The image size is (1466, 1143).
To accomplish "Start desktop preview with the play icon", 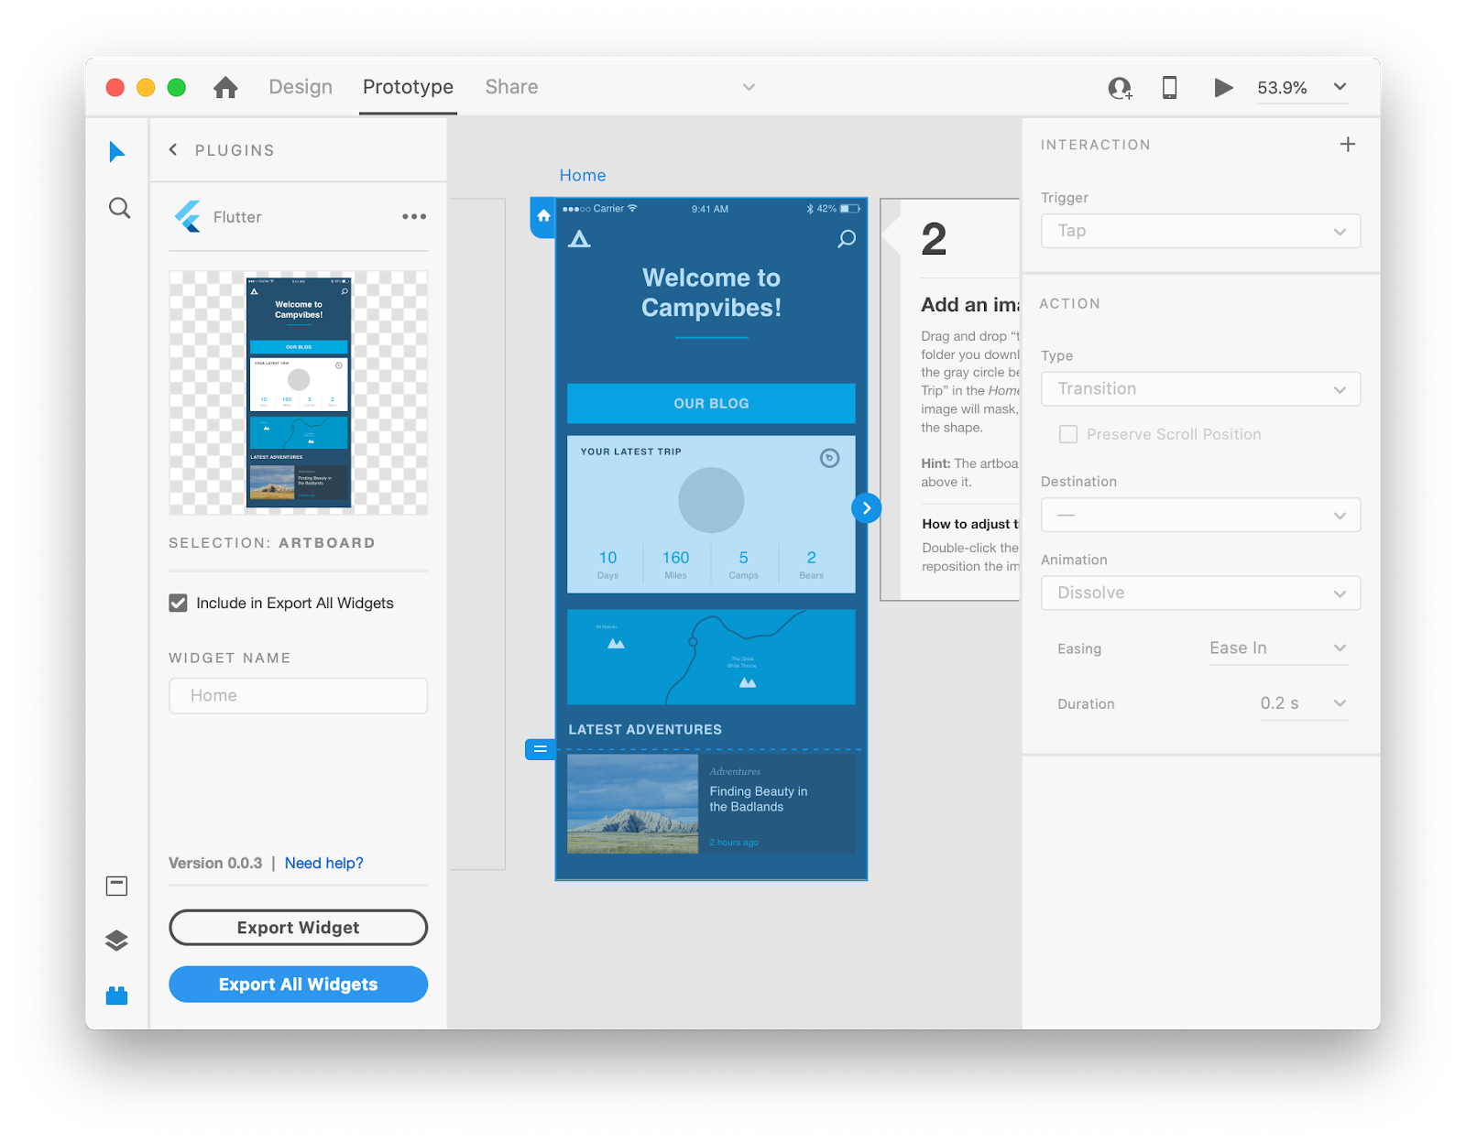I will [x=1223, y=87].
